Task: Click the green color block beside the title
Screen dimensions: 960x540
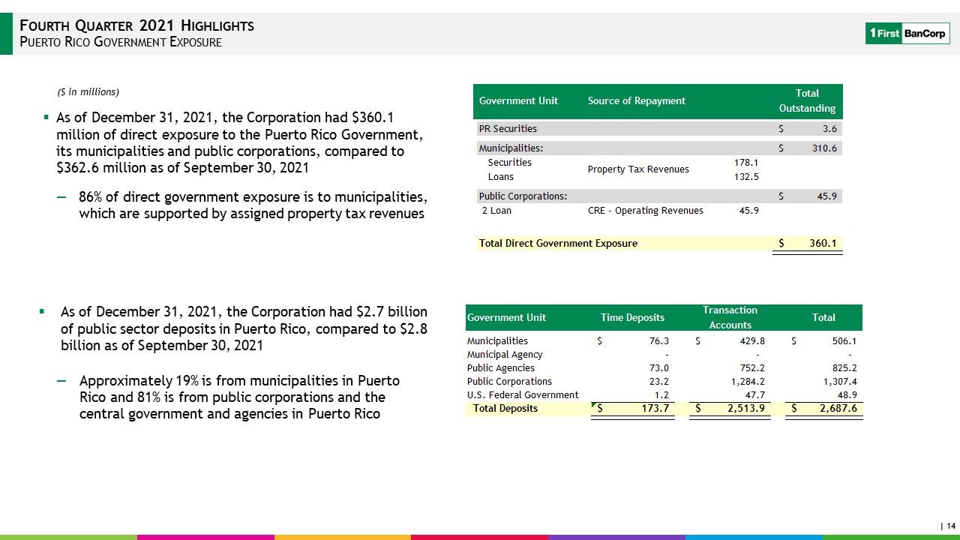Action: click(x=6, y=34)
